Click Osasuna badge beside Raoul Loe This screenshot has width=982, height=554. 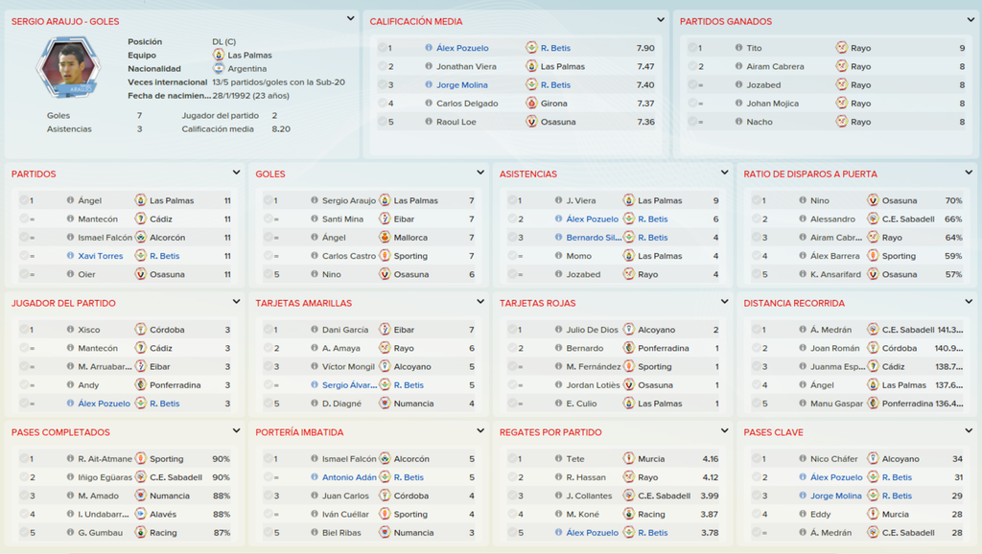coord(531,122)
